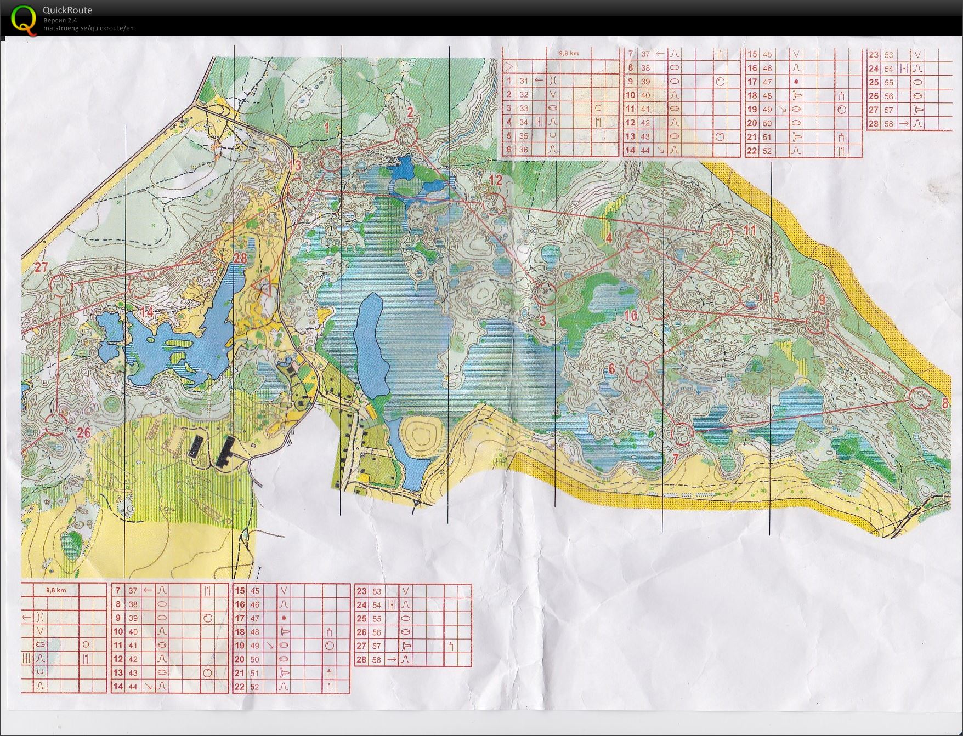This screenshot has width=963, height=736.
Task: Click control number 1 on the map
Action: click(x=327, y=128)
